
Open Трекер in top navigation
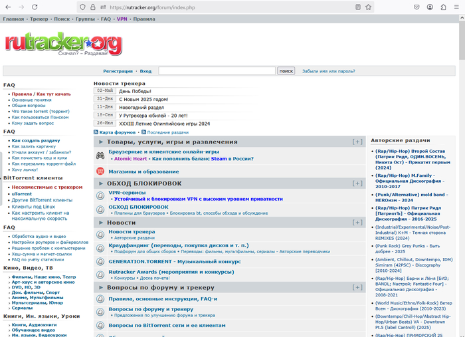(39, 19)
